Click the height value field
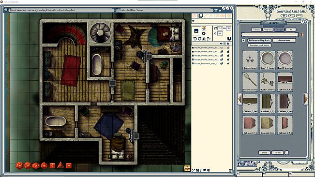Screen dimensions: 315x177 pyautogui.click(x=228, y=29)
